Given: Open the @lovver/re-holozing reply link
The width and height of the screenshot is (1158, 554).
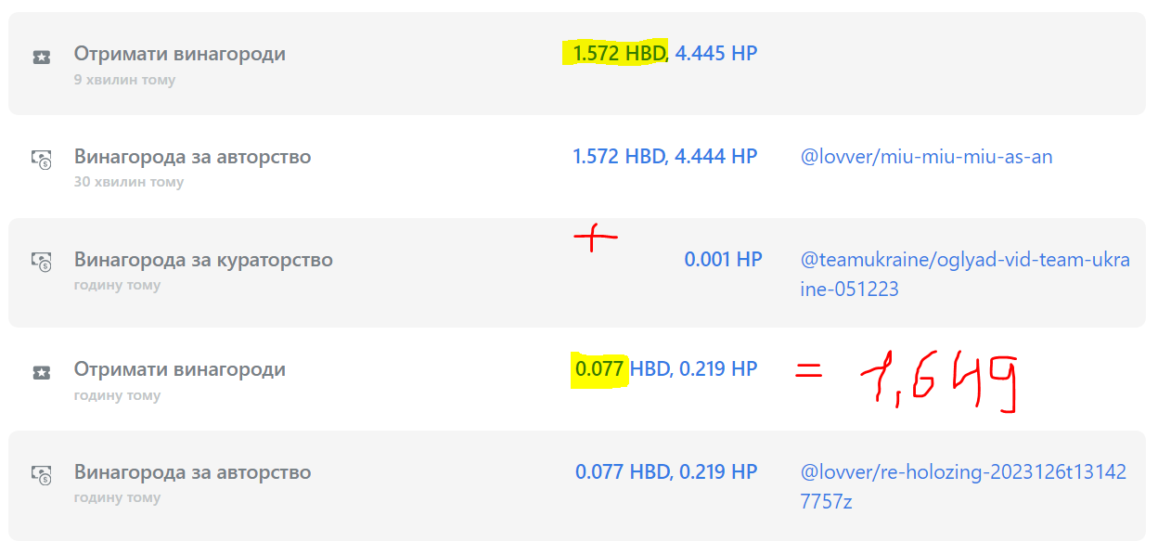Looking at the screenshot, I should pos(963,486).
